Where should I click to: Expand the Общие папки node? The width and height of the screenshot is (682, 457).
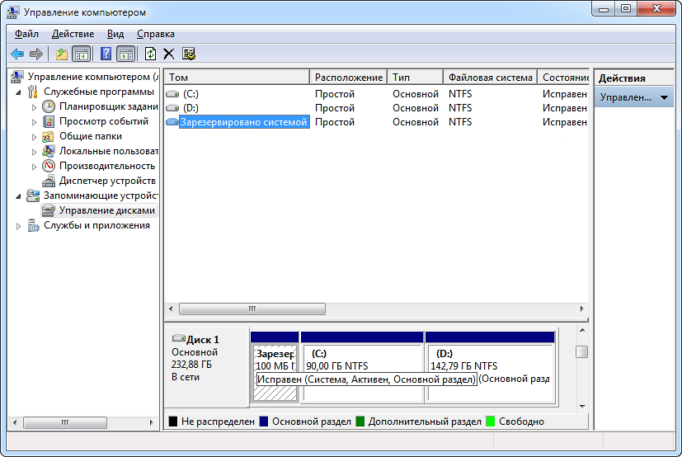pos(34,137)
